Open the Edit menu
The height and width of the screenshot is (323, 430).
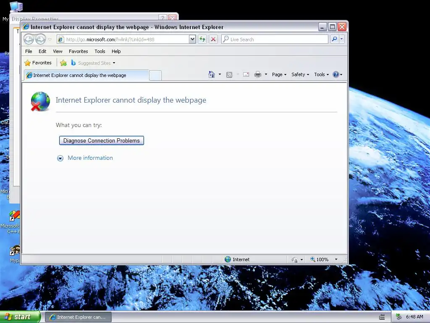(42, 51)
